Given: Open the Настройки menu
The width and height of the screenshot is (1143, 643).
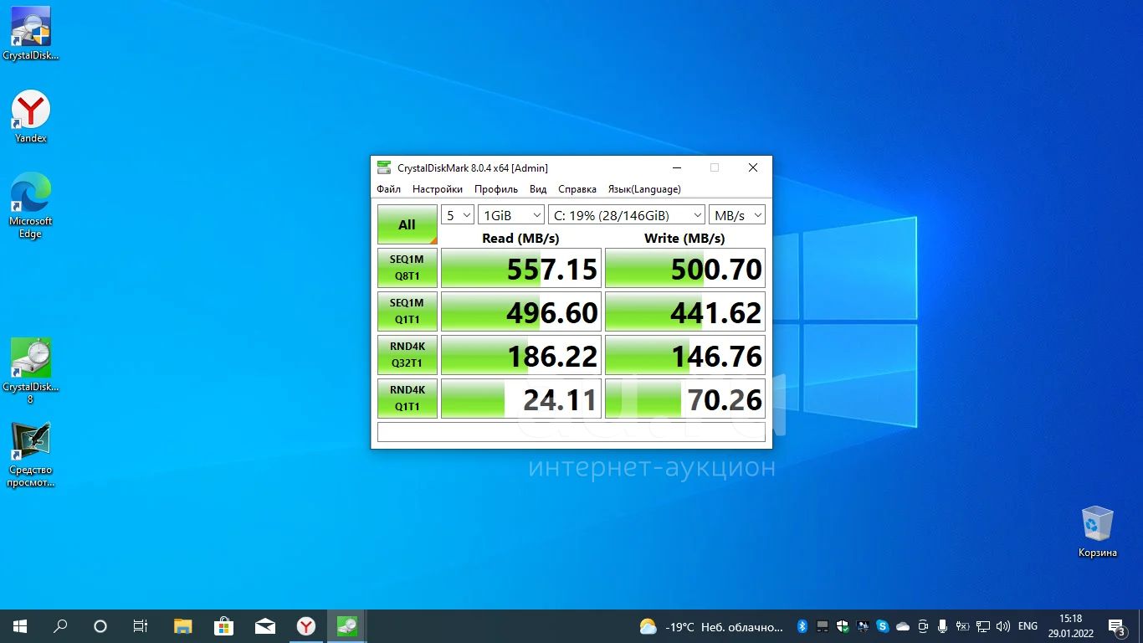Looking at the screenshot, I should coord(438,189).
